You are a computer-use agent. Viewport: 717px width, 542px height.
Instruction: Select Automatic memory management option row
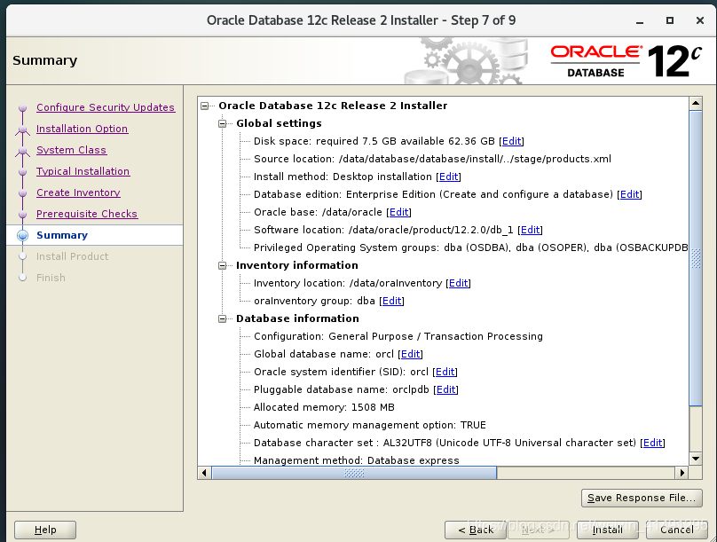tap(370, 425)
